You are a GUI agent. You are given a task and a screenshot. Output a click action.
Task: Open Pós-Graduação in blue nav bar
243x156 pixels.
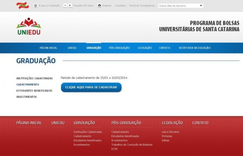[x=119, y=48]
